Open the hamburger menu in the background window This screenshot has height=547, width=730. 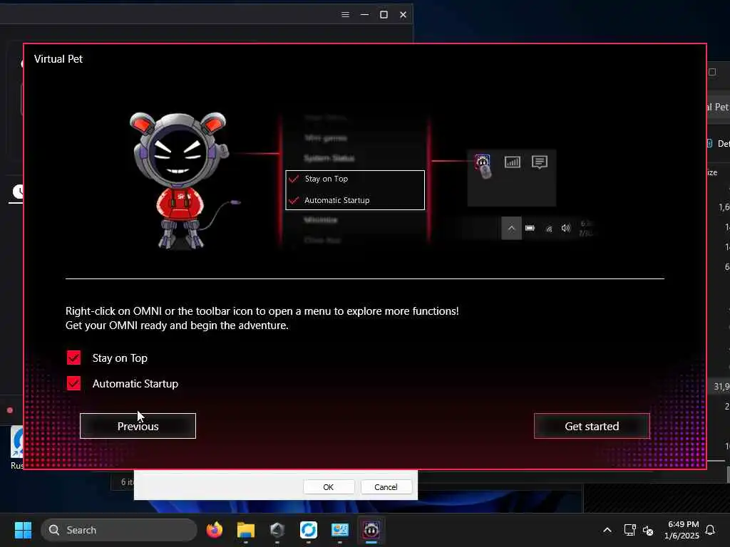[x=346, y=15]
